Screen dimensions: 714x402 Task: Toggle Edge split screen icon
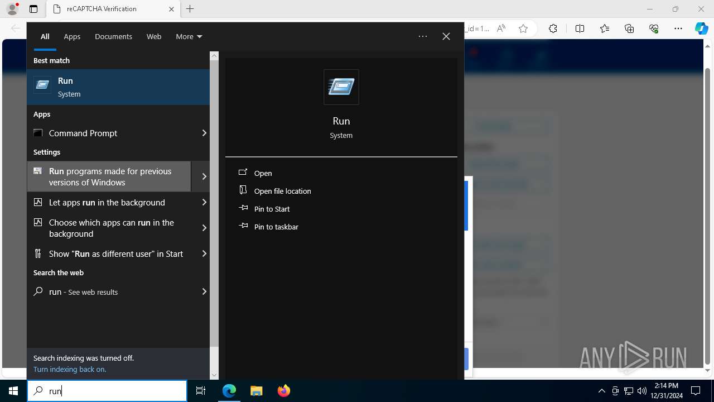point(580,28)
